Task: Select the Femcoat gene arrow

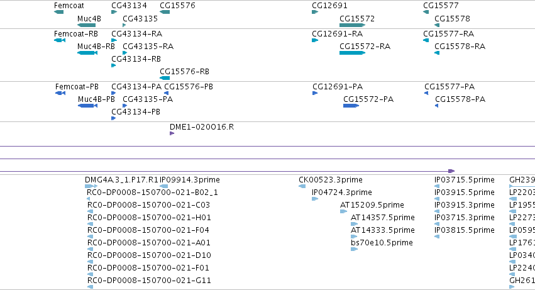Action: 58,13
